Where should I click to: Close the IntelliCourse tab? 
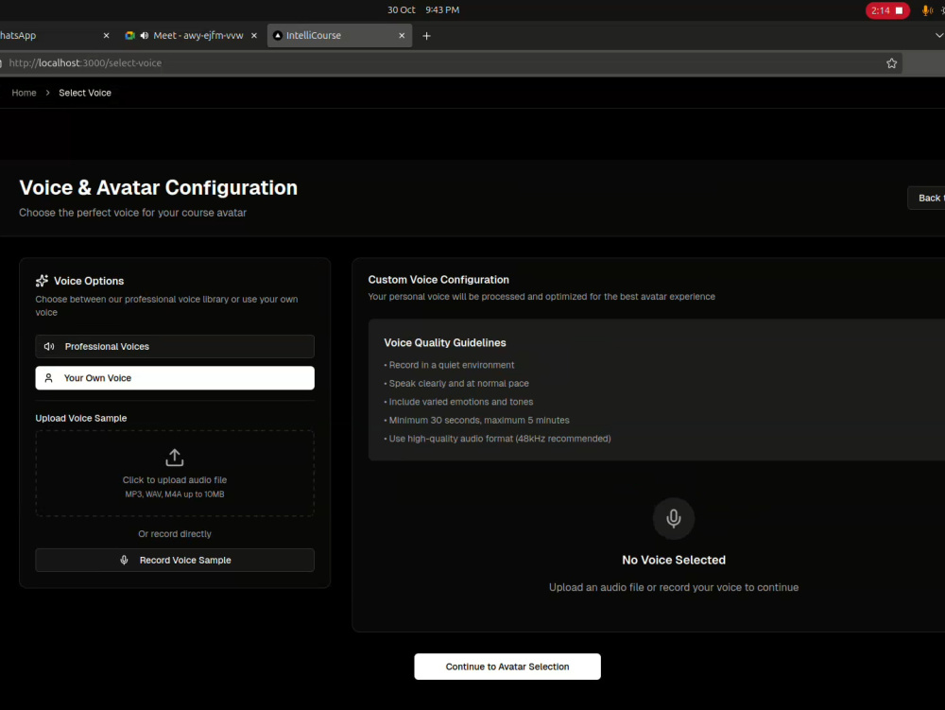pyautogui.click(x=402, y=36)
